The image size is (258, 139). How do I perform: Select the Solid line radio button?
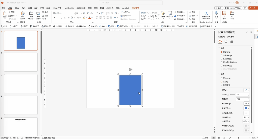click(222, 81)
